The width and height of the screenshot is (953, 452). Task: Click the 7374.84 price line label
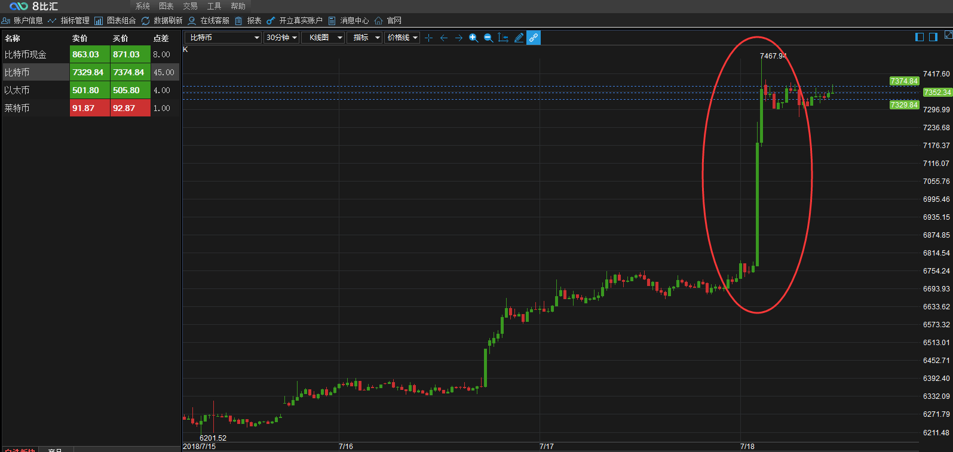pyautogui.click(x=905, y=81)
